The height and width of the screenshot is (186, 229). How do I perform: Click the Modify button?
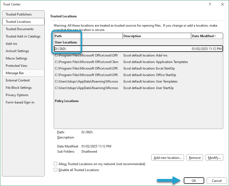(x=214, y=158)
